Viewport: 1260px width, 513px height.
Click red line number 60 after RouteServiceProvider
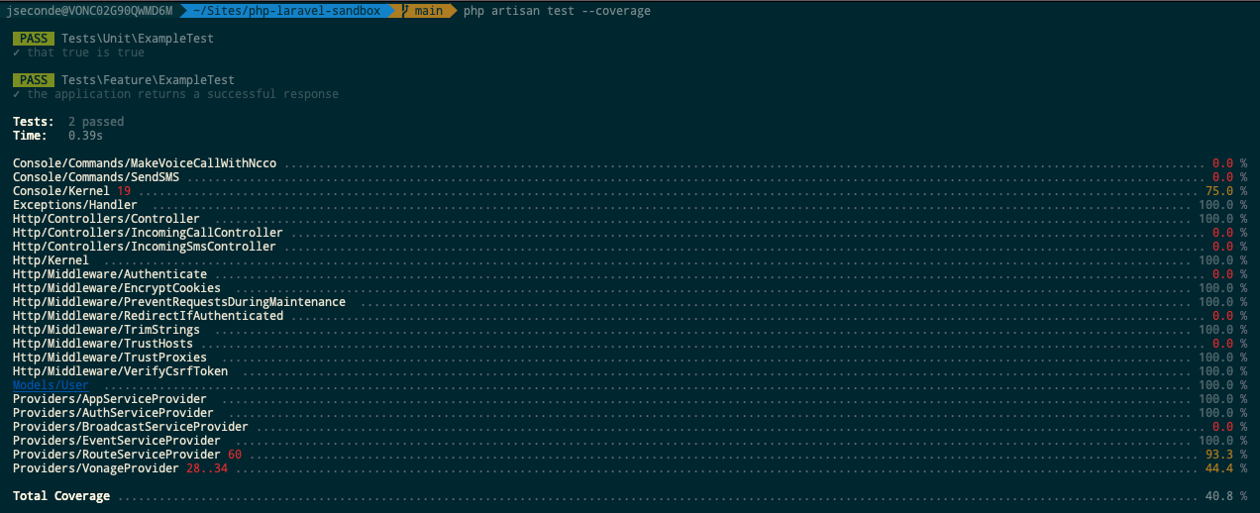(x=235, y=455)
